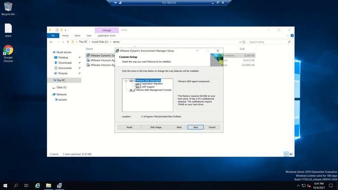The width and height of the screenshot is (338, 190).
Task: Click the Reset button in Setup
Action: tap(129, 127)
